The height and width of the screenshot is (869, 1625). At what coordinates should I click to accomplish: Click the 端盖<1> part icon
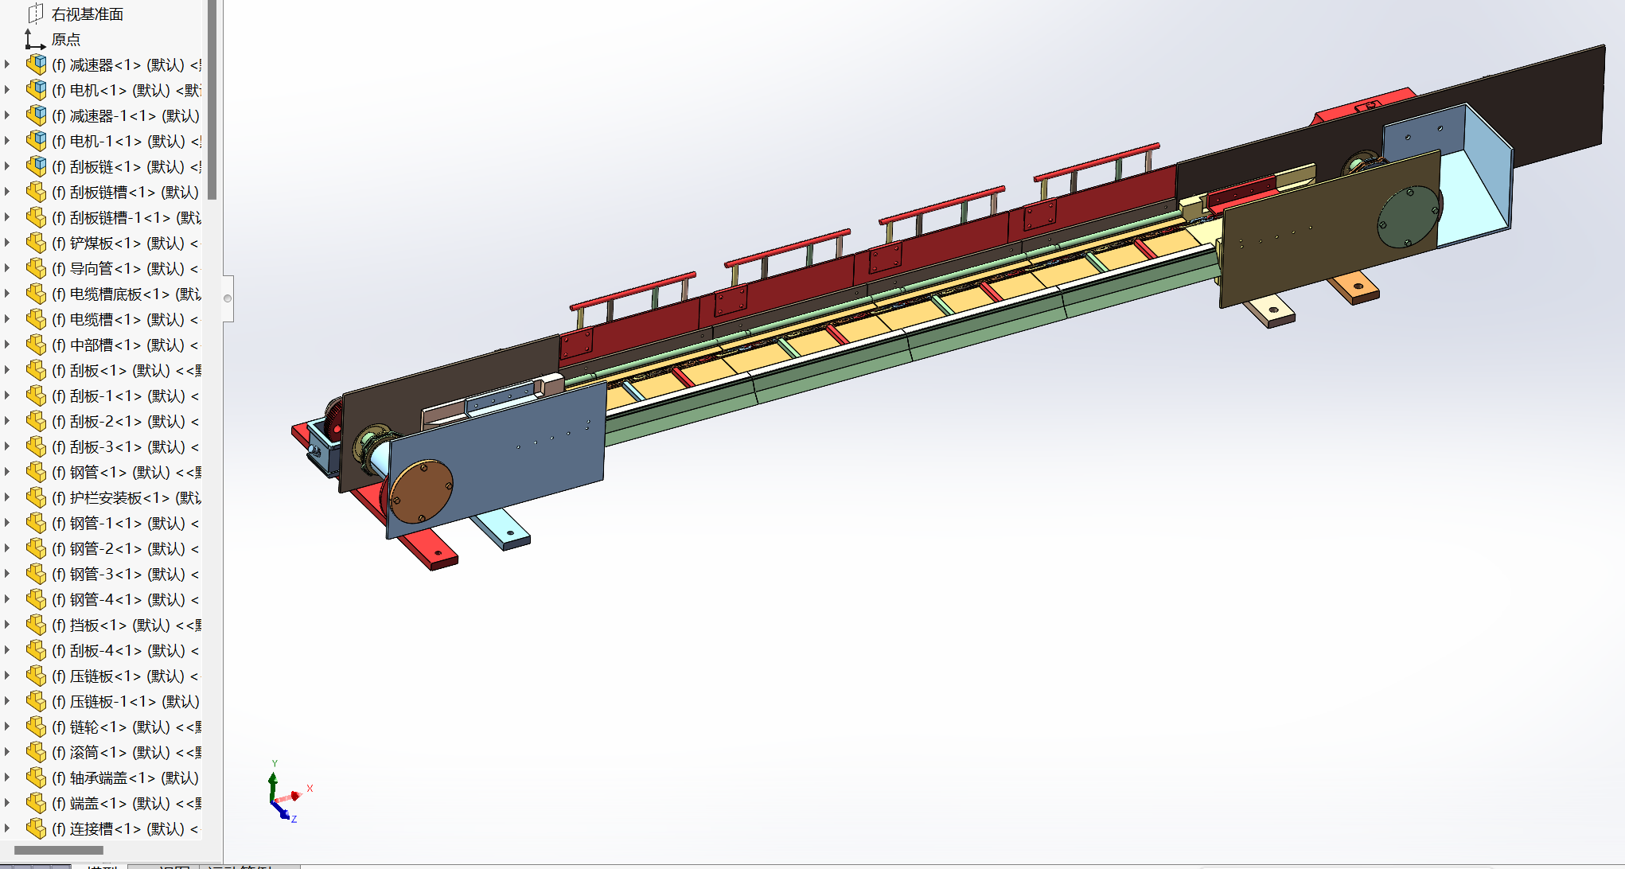tap(37, 803)
